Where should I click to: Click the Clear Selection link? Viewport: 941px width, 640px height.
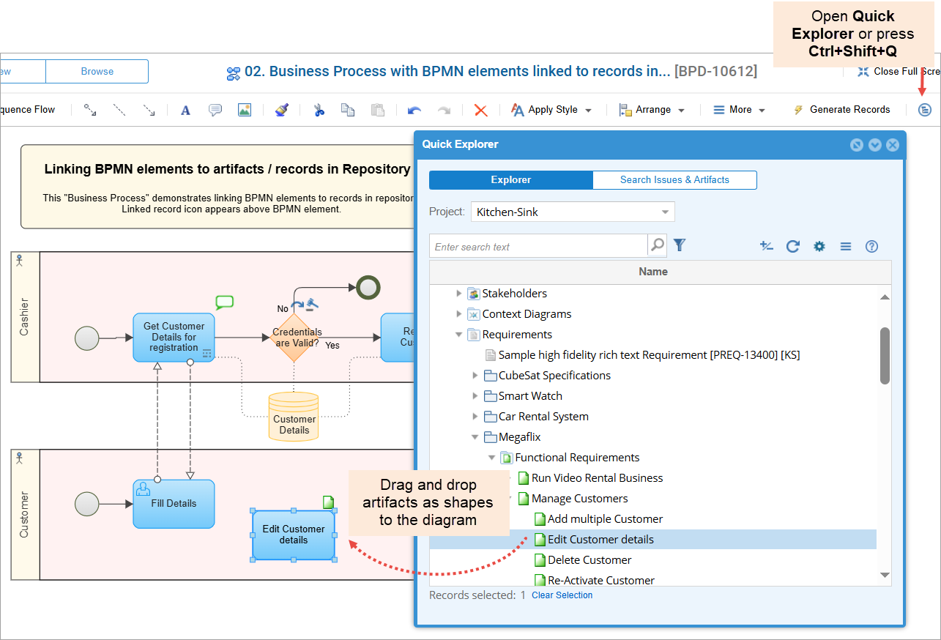coord(562,595)
